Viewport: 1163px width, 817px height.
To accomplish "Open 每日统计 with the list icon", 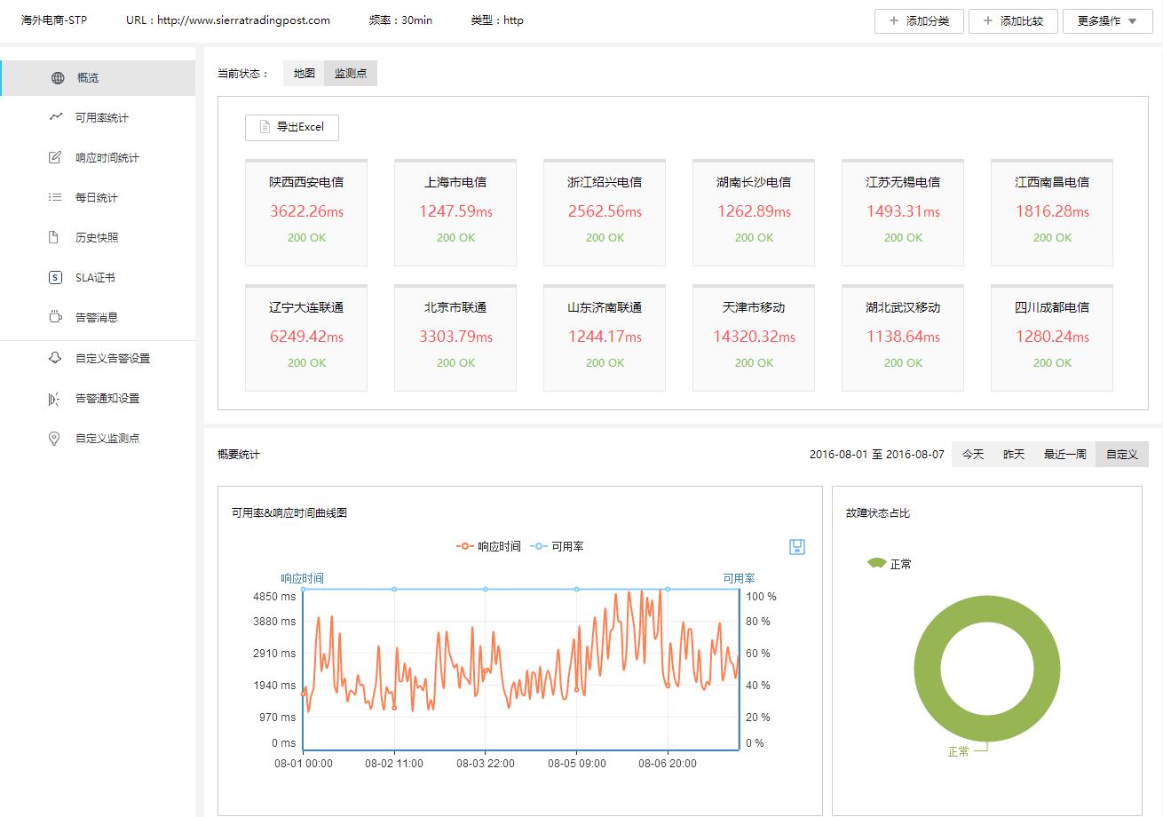I will click(x=55, y=197).
